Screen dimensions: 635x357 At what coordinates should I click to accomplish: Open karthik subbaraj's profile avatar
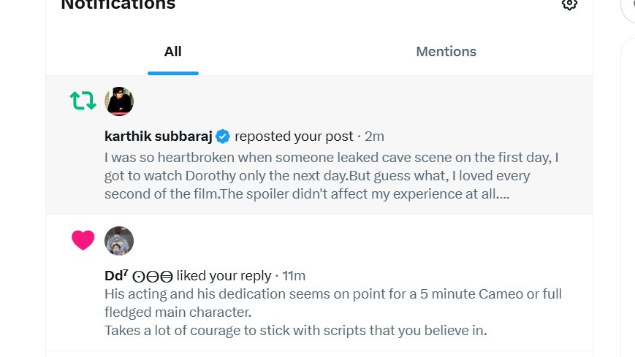pyautogui.click(x=119, y=101)
